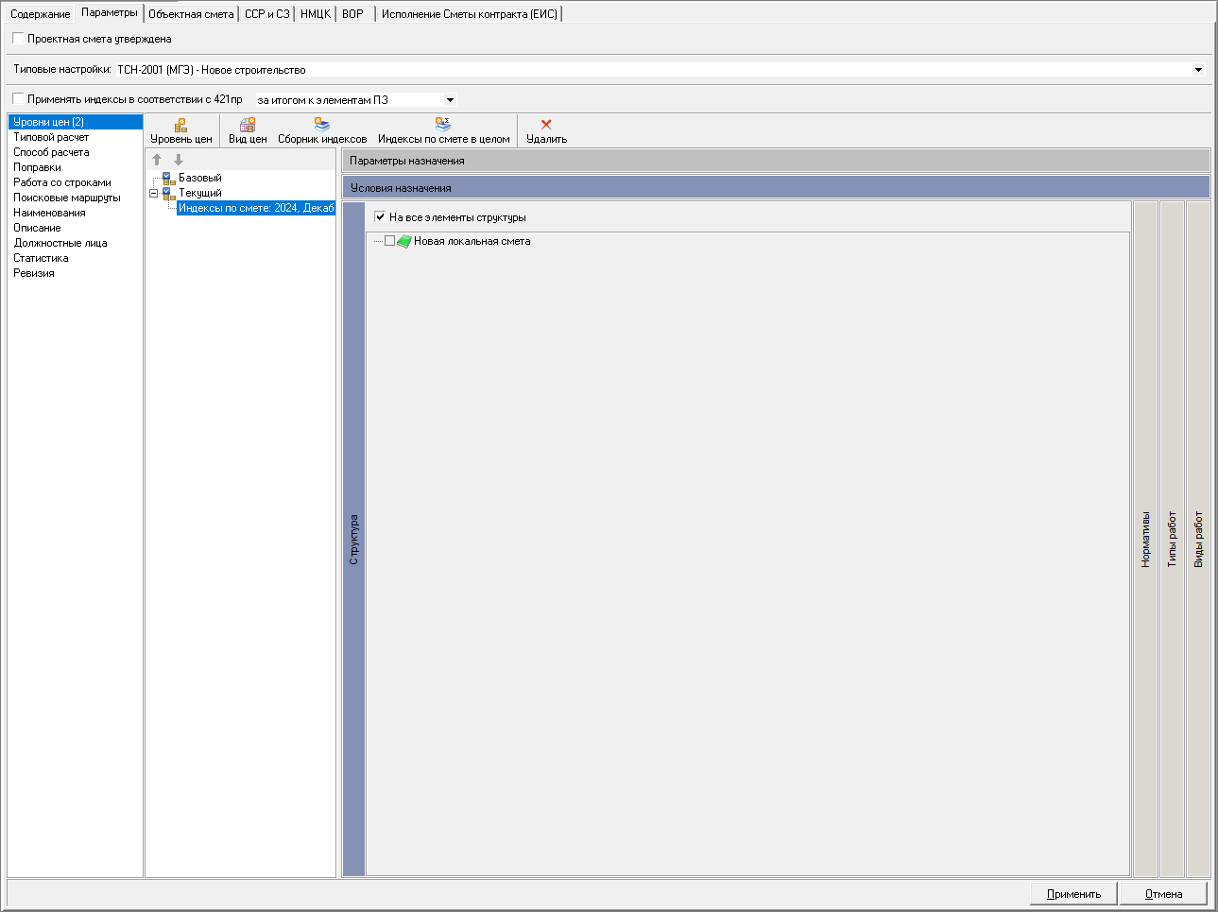The image size is (1218, 912).
Task: Open Типовые настройки dropdown list
Action: coord(1198,70)
